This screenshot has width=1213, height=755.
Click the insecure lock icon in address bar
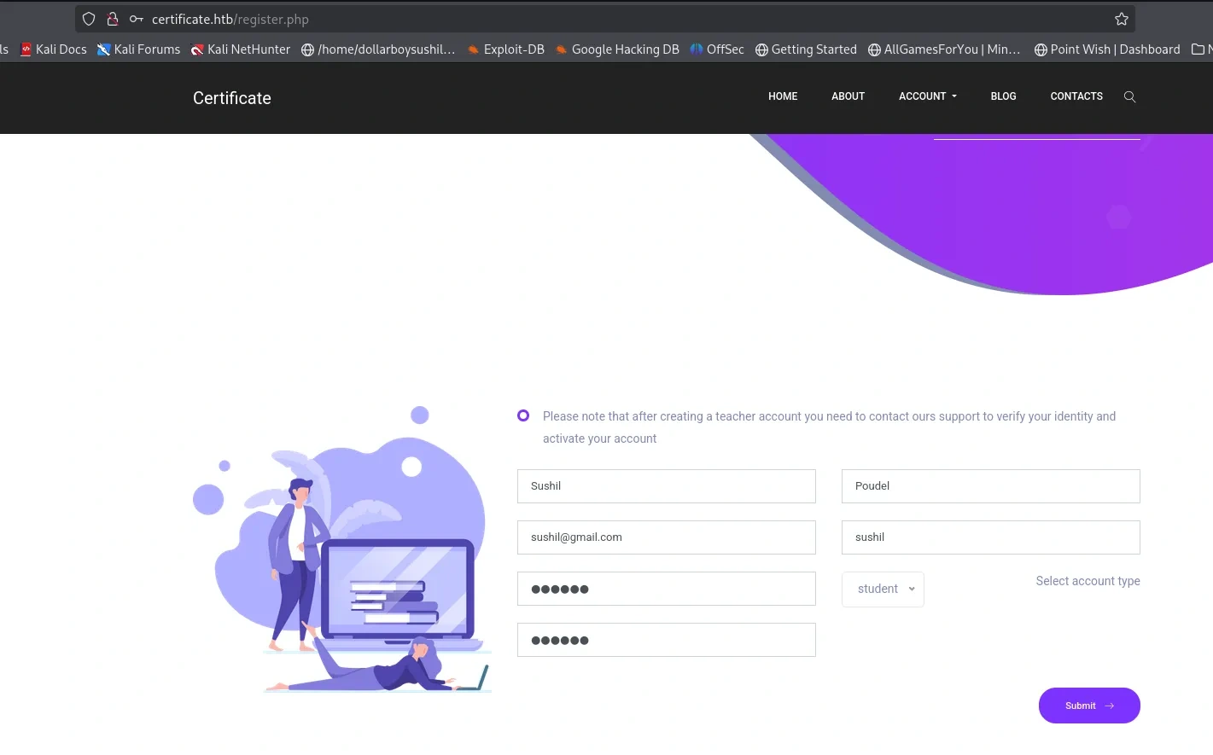pyautogui.click(x=112, y=19)
